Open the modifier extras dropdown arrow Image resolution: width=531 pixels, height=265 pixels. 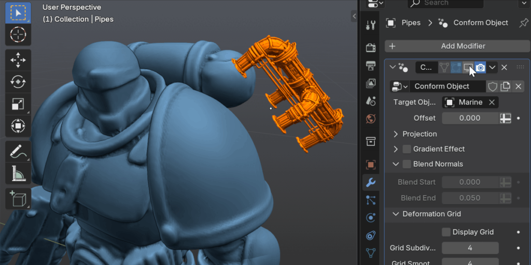click(492, 67)
